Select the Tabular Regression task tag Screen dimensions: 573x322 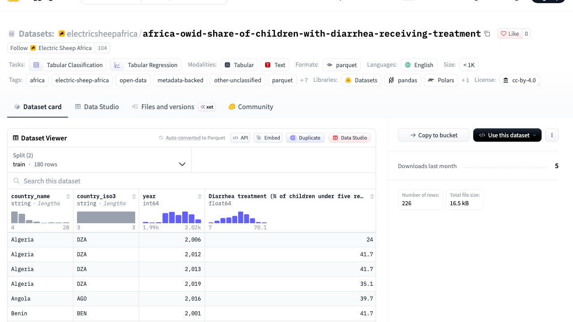click(x=146, y=65)
